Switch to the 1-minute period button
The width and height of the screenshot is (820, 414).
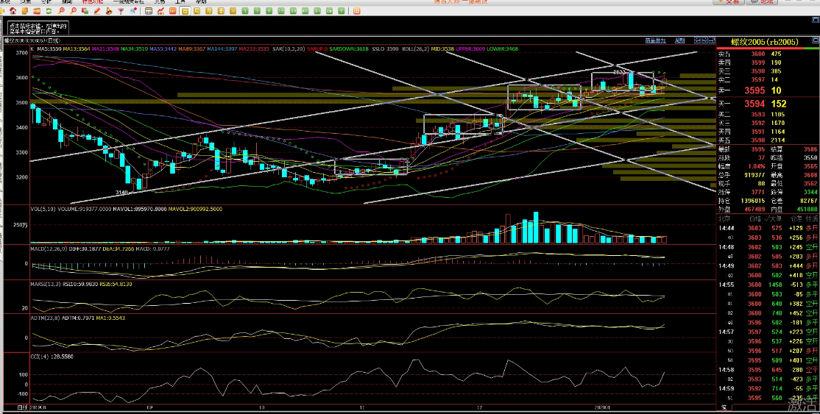[244, 10]
